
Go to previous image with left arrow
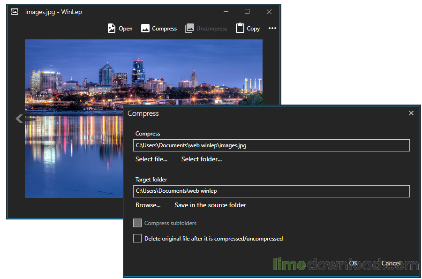click(19, 119)
